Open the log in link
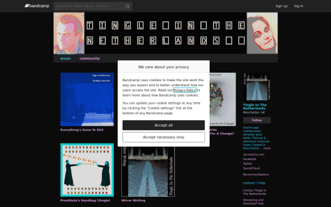This screenshot has height=207, width=331. point(298,6)
